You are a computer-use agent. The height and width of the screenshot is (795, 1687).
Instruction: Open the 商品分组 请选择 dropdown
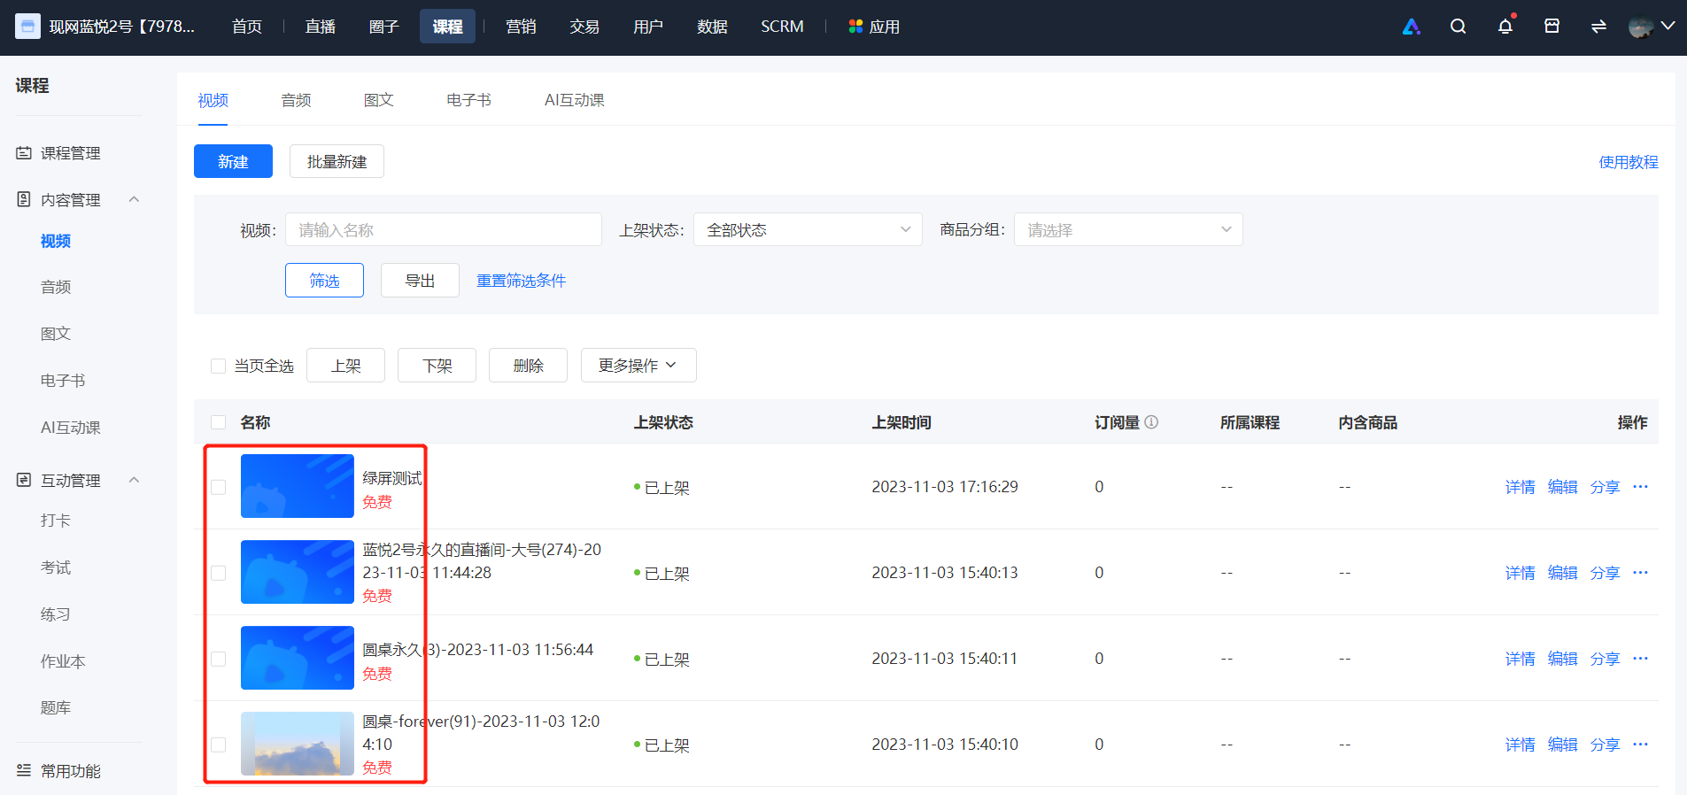1128,229
